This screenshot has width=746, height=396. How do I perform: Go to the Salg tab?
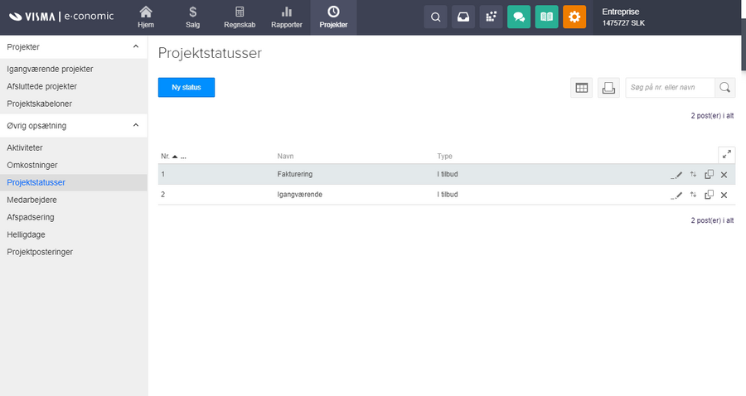click(192, 17)
